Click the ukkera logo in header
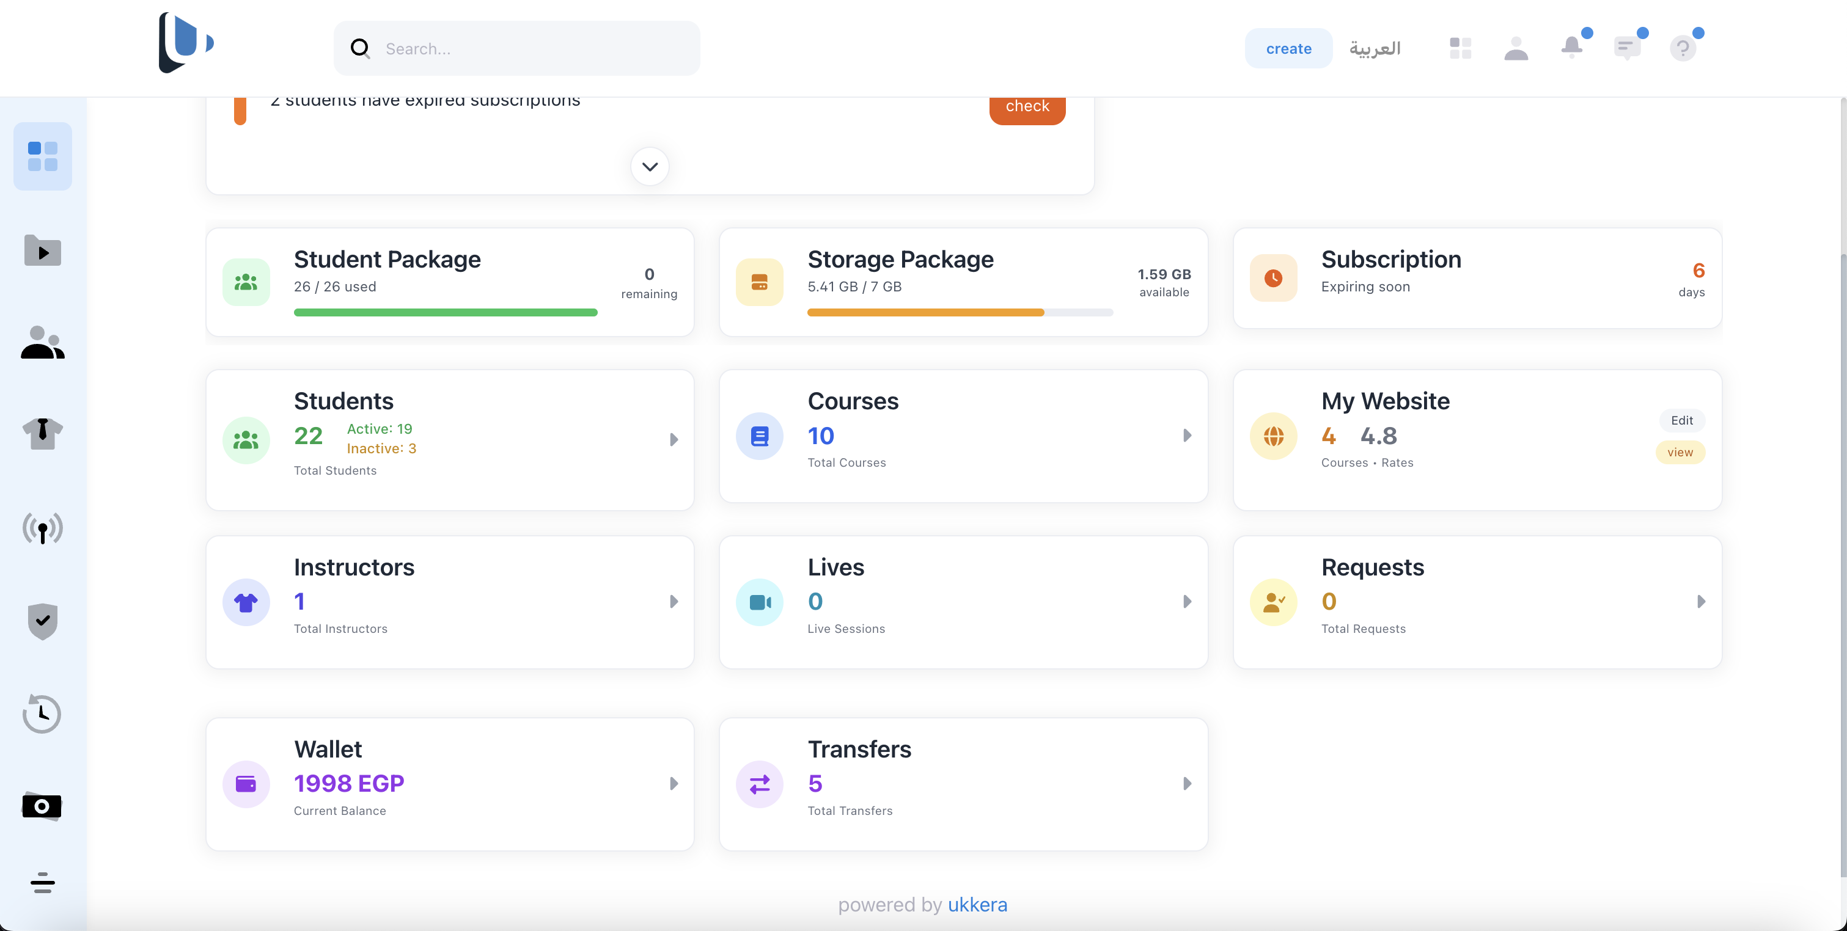This screenshot has width=1847, height=931. [x=186, y=43]
